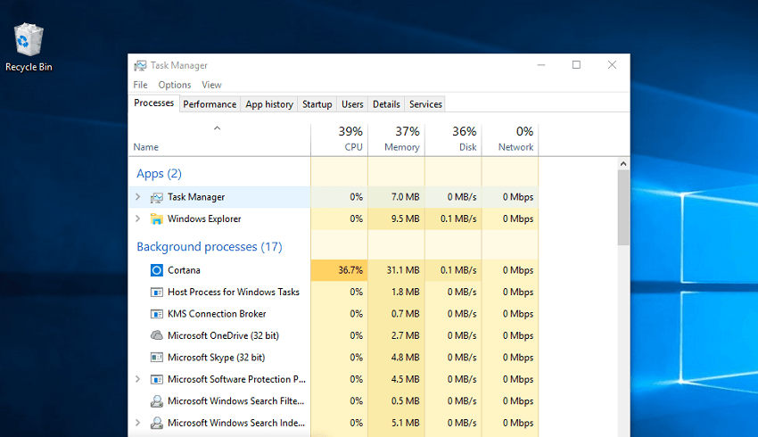
Task: Click Task Manager's 7.0 MB memory value
Action: click(405, 197)
